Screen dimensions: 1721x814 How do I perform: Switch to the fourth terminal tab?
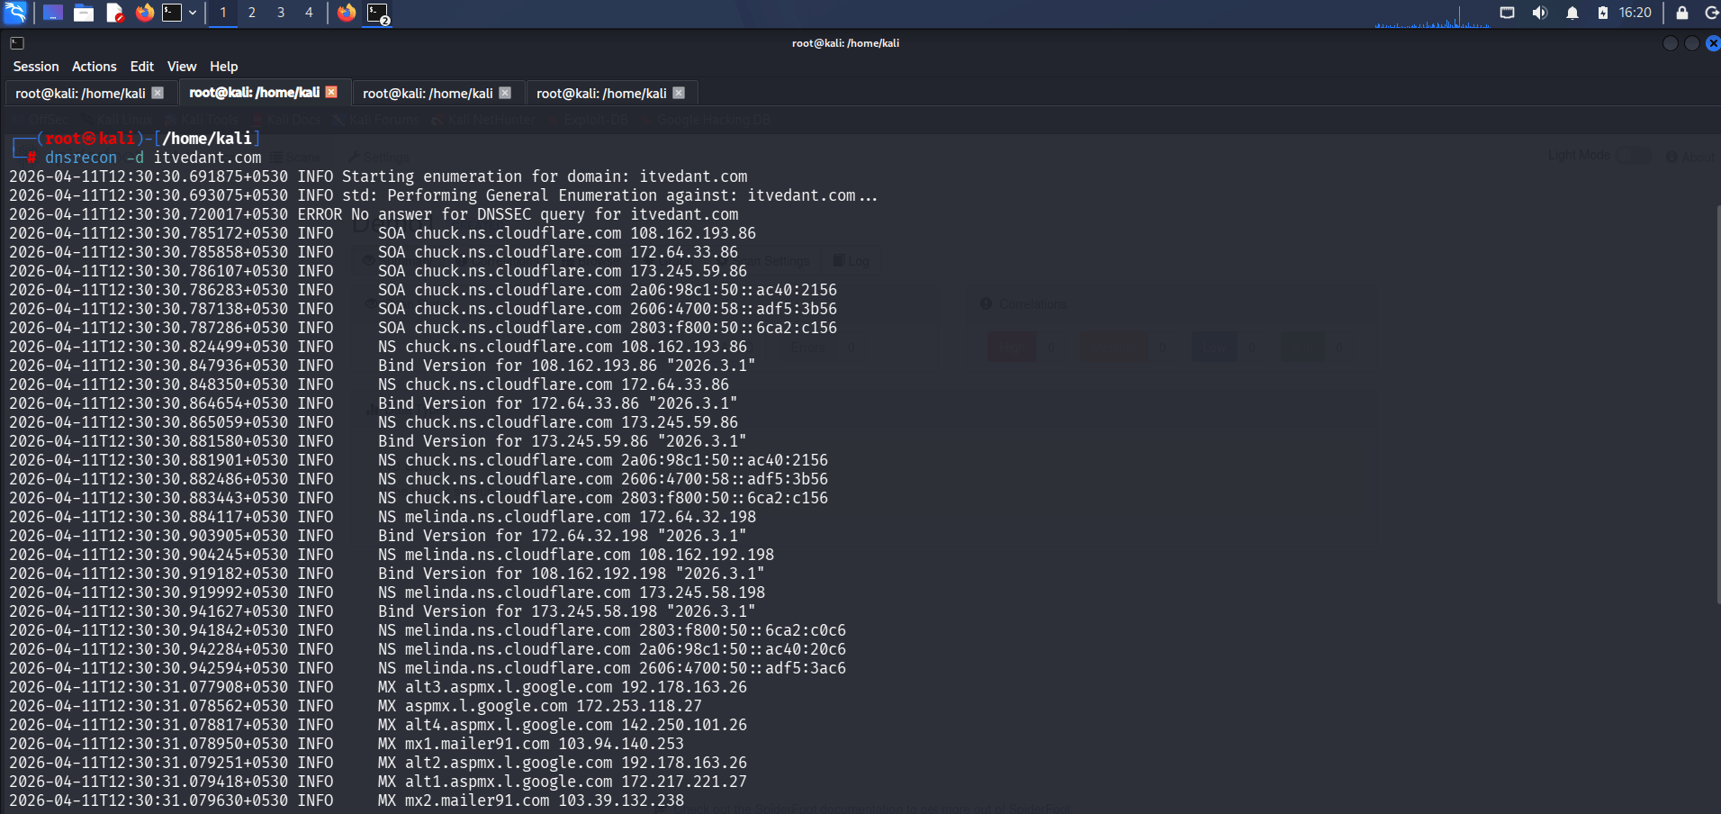point(610,93)
